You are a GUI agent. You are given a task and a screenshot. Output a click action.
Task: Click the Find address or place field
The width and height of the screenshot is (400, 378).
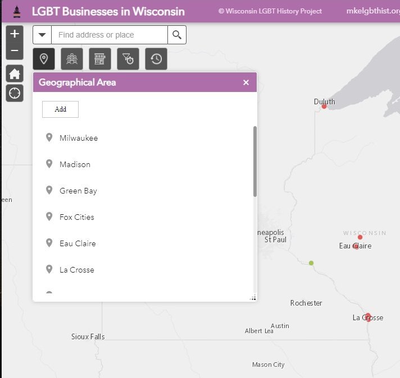point(110,35)
